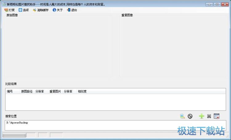Stop the search with the prohibit icon
The height and width of the screenshot is (140, 231).
(x=190, y=116)
